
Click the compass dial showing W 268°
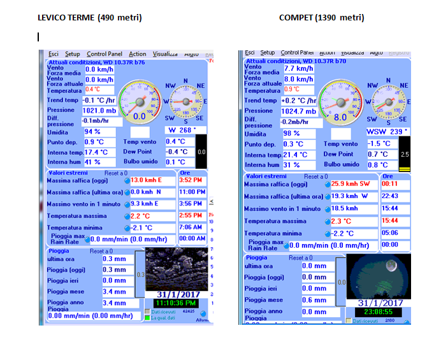[185, 101]
